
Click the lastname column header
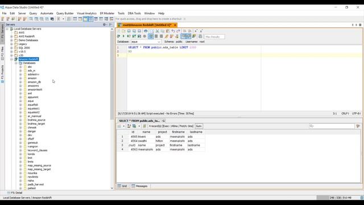click(x=196, y=132)
